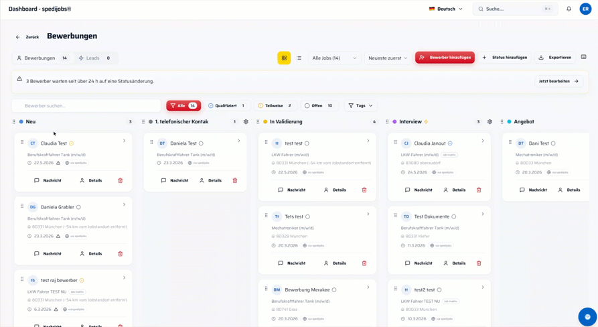The height and width of the screenshot is (327, 598).
Task: Click the lightning icon next to Interview
Action: click(x=426, y=122)
